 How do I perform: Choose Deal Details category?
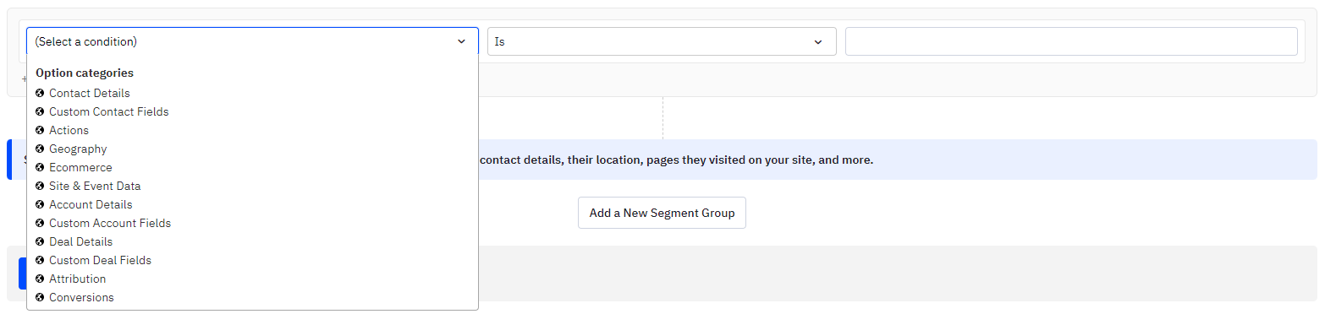(80, 241)
